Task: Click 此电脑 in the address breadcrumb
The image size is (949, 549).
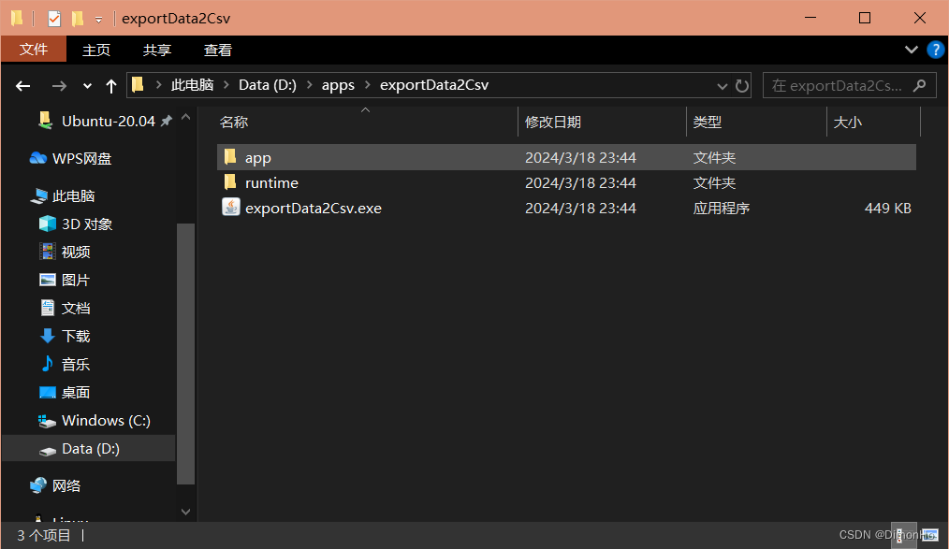Action: (x=192, y=85)
